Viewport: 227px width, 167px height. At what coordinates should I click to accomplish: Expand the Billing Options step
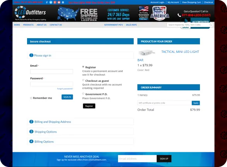(80, 142)
